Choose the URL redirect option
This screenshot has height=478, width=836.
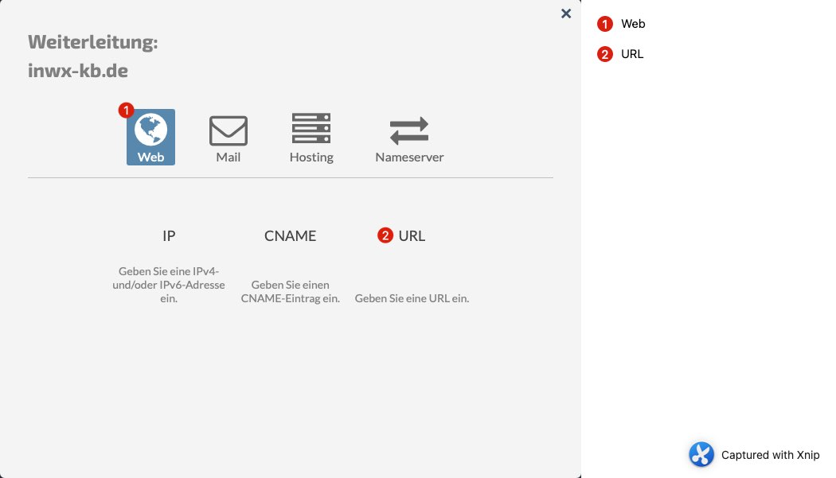[412, 236]
